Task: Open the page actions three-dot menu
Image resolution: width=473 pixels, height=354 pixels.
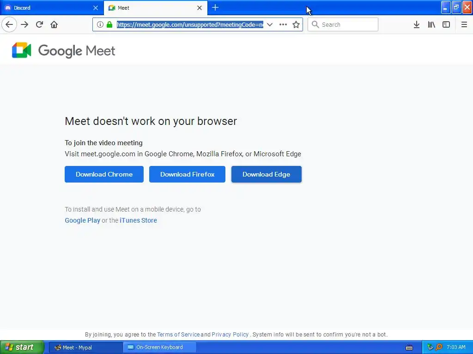Action: click(283, 25)
